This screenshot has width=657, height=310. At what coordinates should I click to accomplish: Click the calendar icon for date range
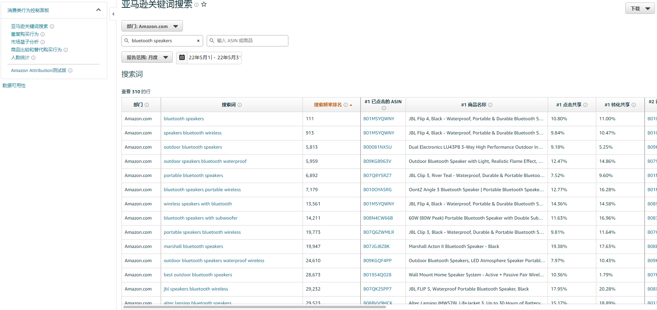click(182, 57)
